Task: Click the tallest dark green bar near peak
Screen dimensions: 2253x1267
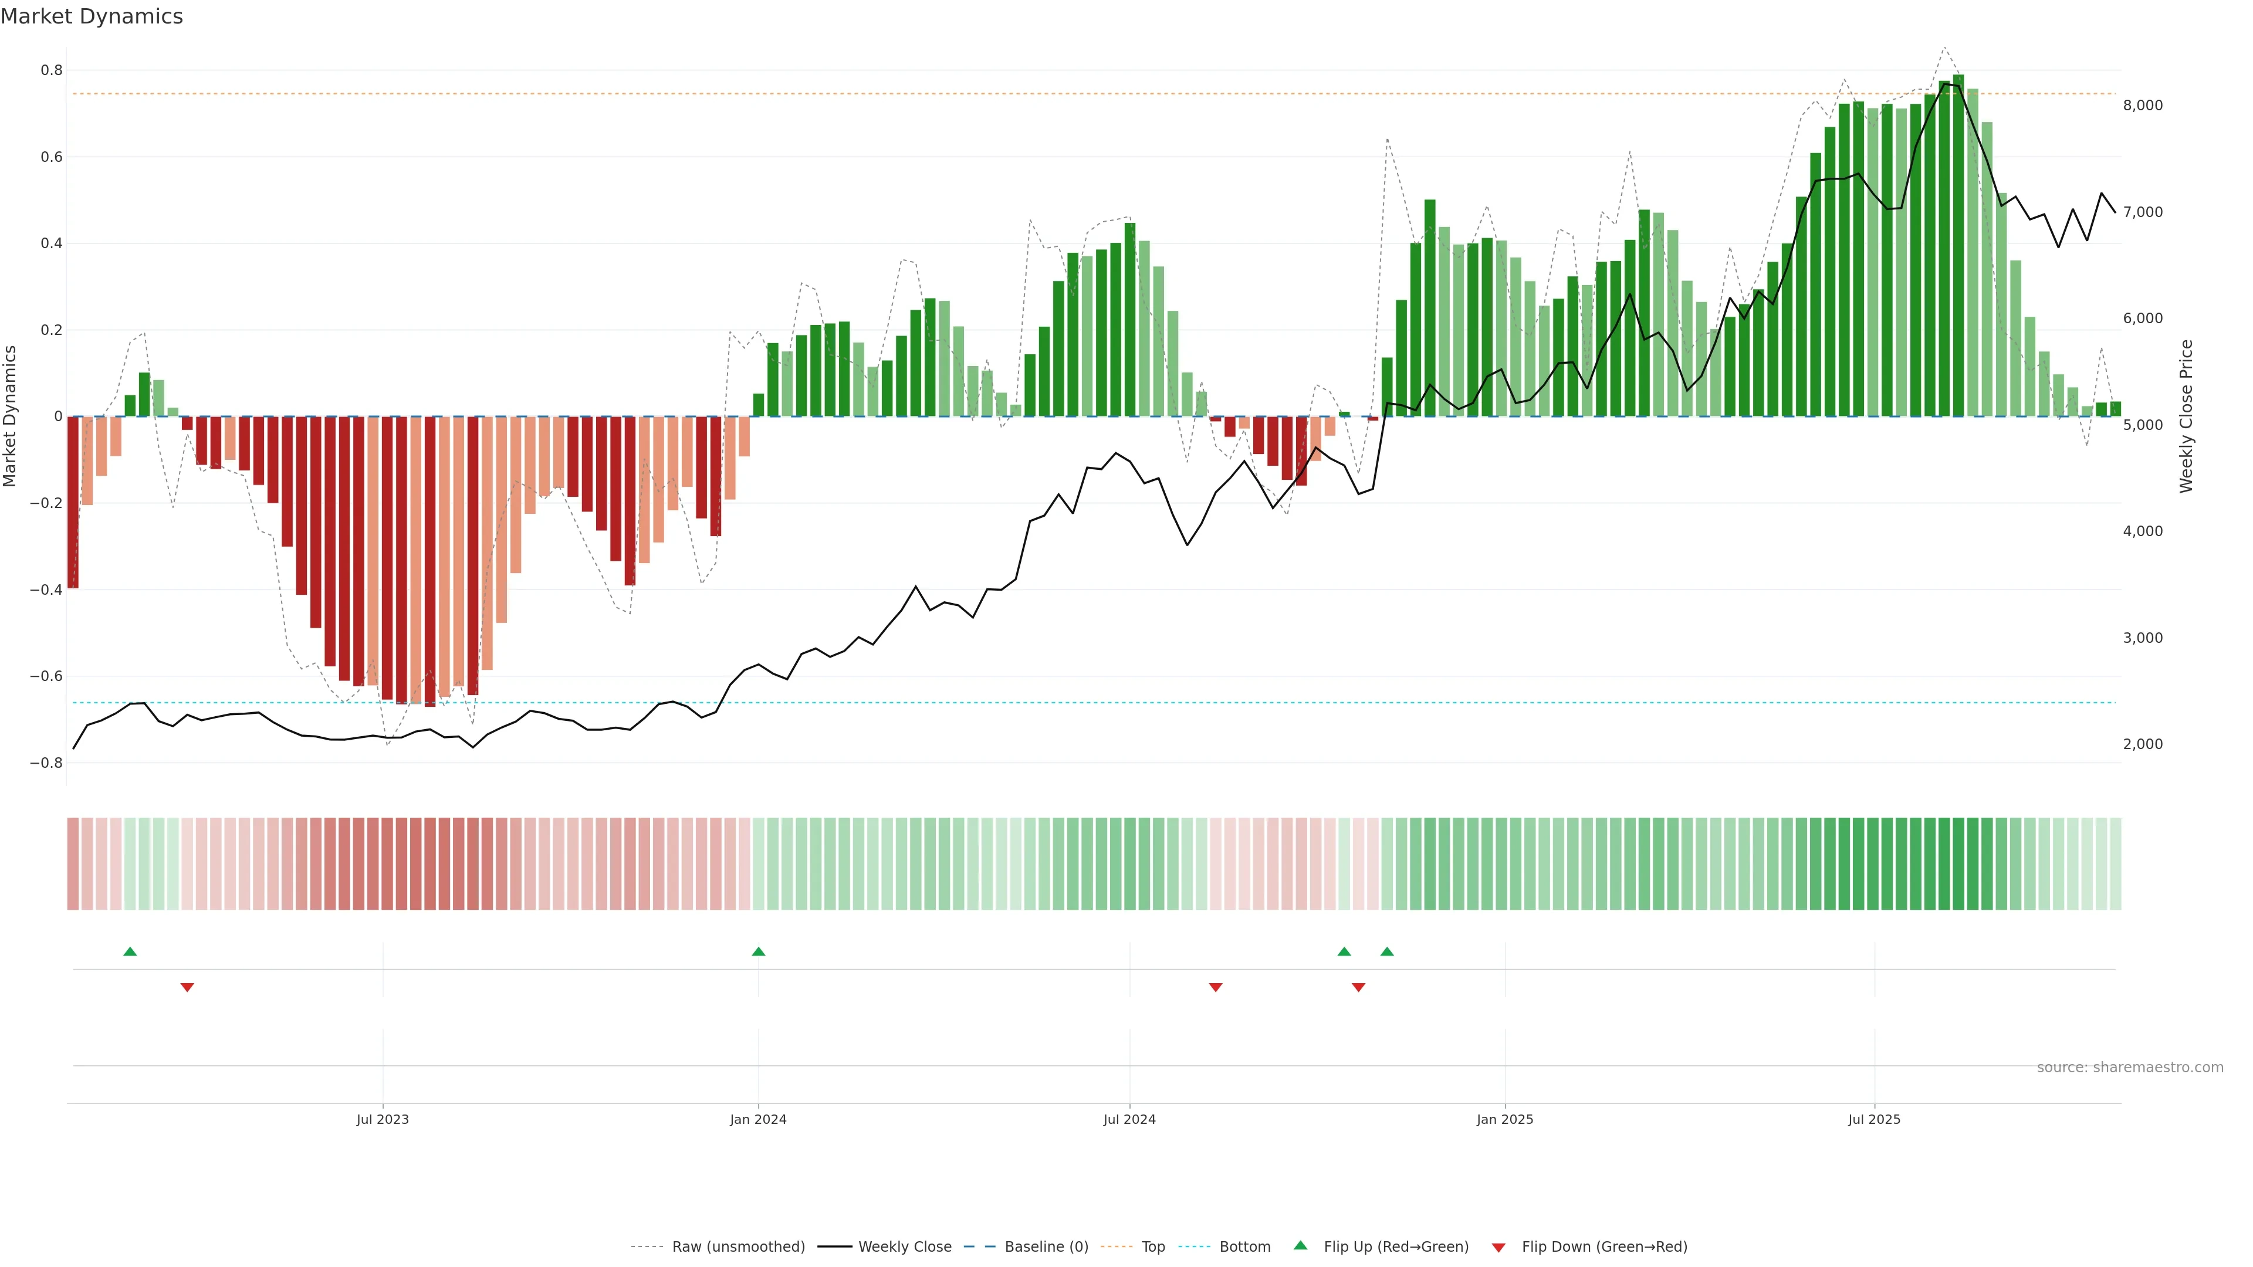Action: point(1958,245)
